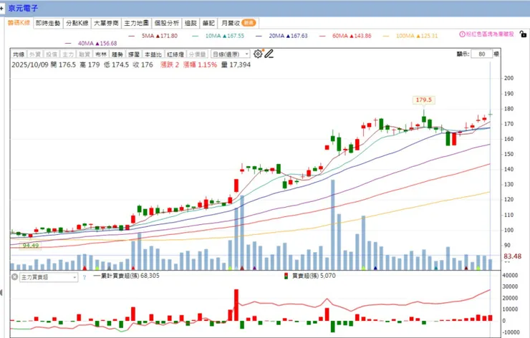Click the 漲幅 1.15% value

click(x=200, y=65)
